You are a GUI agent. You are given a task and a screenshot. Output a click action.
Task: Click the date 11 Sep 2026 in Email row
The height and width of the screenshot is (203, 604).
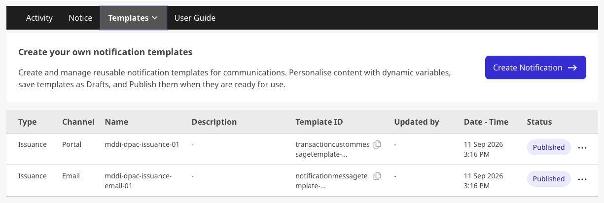tap(484, 176)
